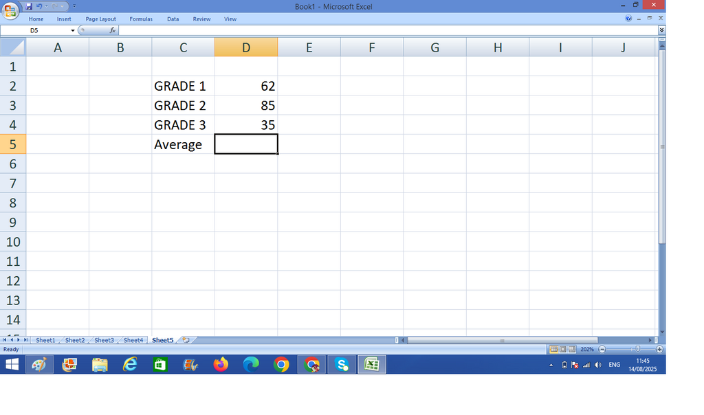Select Normal view in the status bar
The image size is (704, 415).
click(x=553, y=349)
